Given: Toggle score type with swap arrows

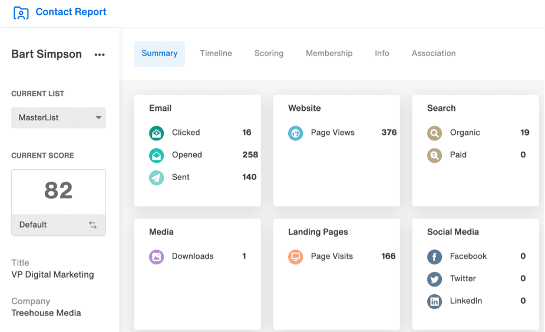Looking at the screenshot, I should [93, 225].
